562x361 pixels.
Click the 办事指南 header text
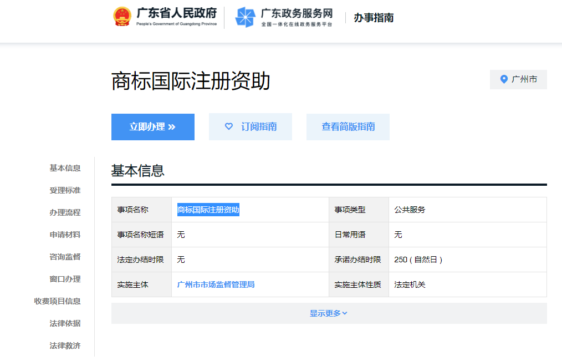pyautogui.click(x=374, y=18)
